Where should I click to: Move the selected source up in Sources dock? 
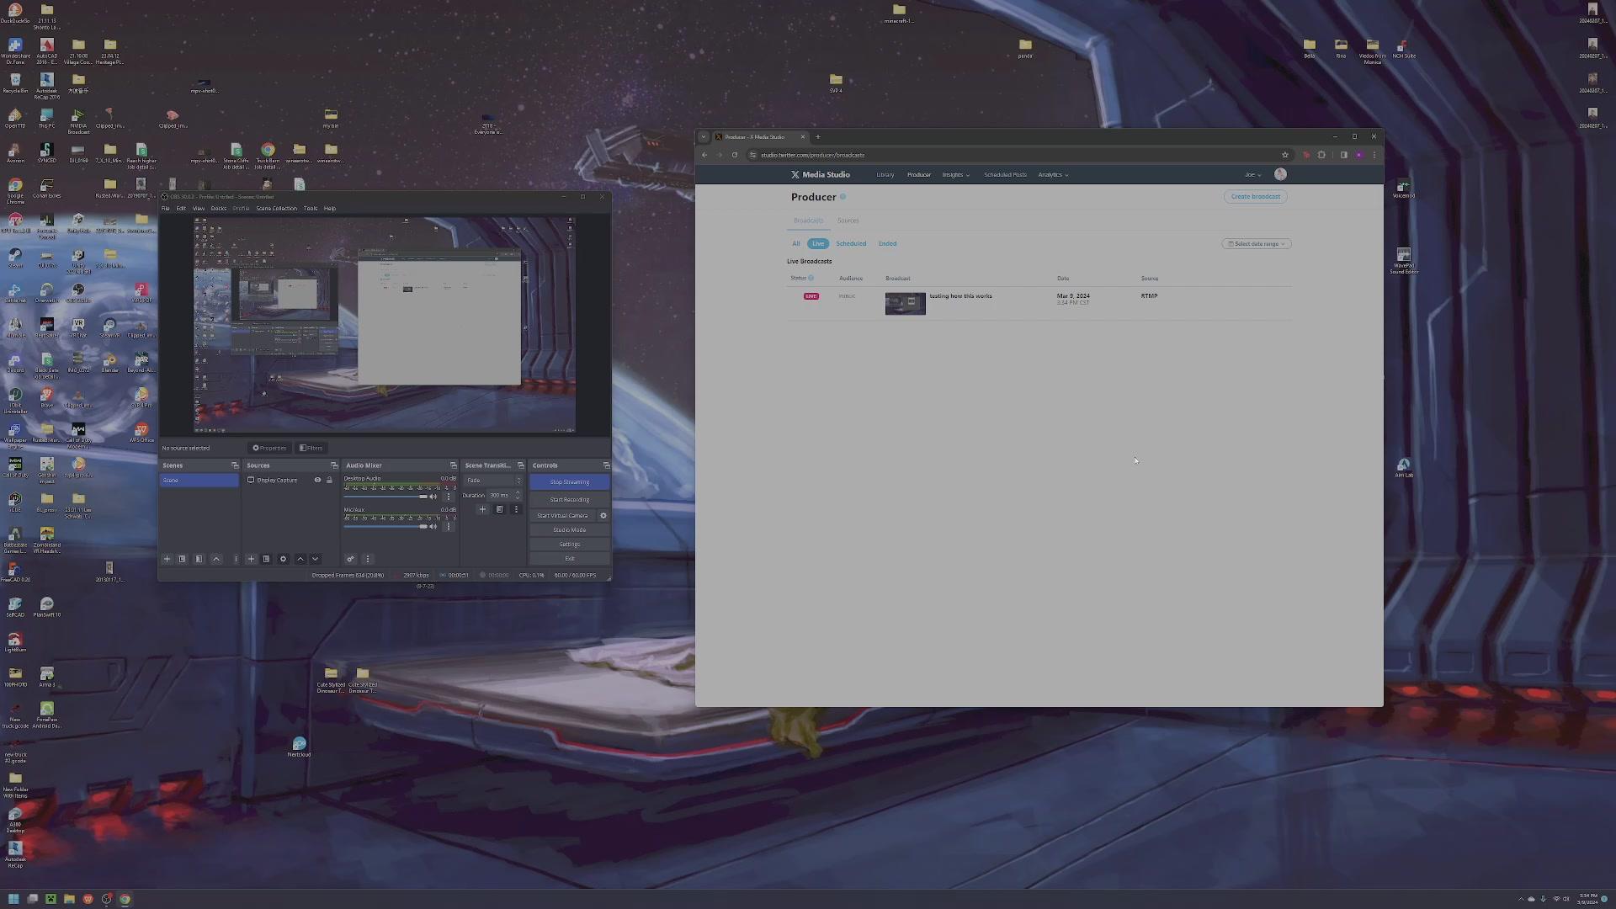point(300,559)
